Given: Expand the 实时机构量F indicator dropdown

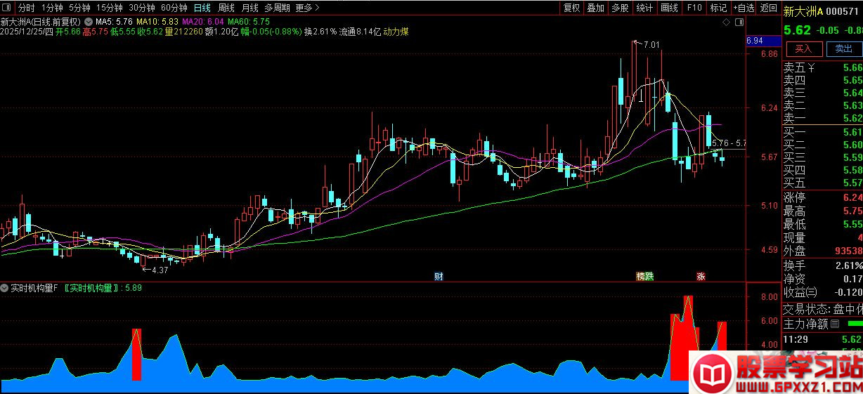Looking at the screenshot, I should [6, 288].
